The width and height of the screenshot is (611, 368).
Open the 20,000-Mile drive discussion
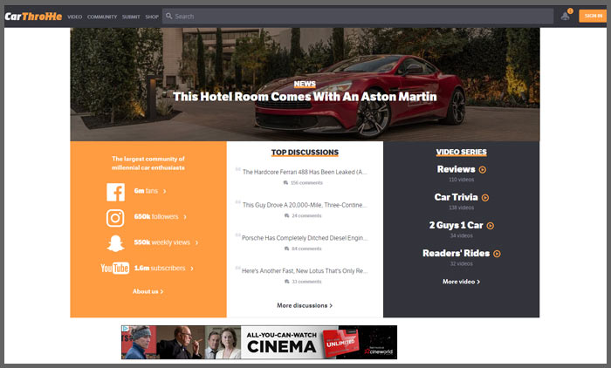click(305, 205)
